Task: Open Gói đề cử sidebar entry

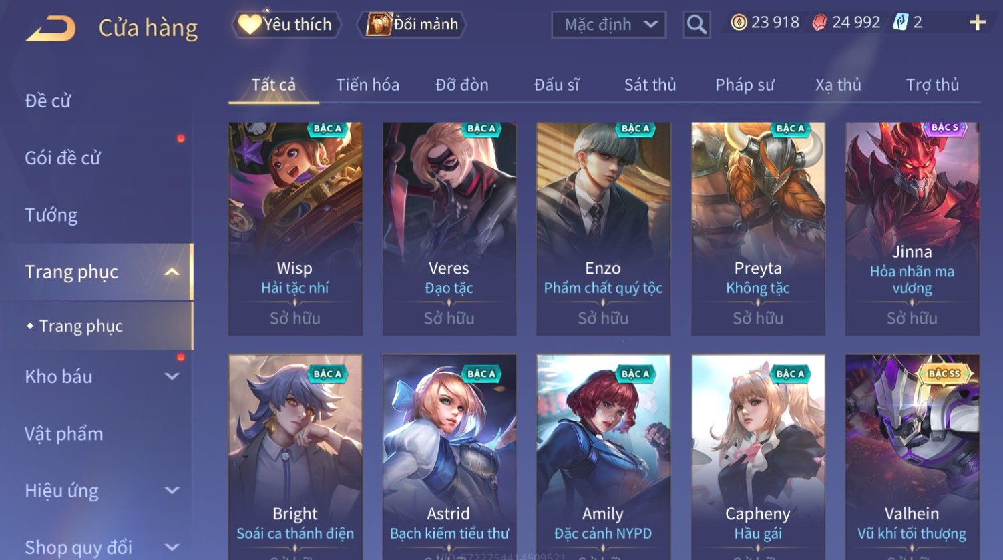Action: click(63, 158)
